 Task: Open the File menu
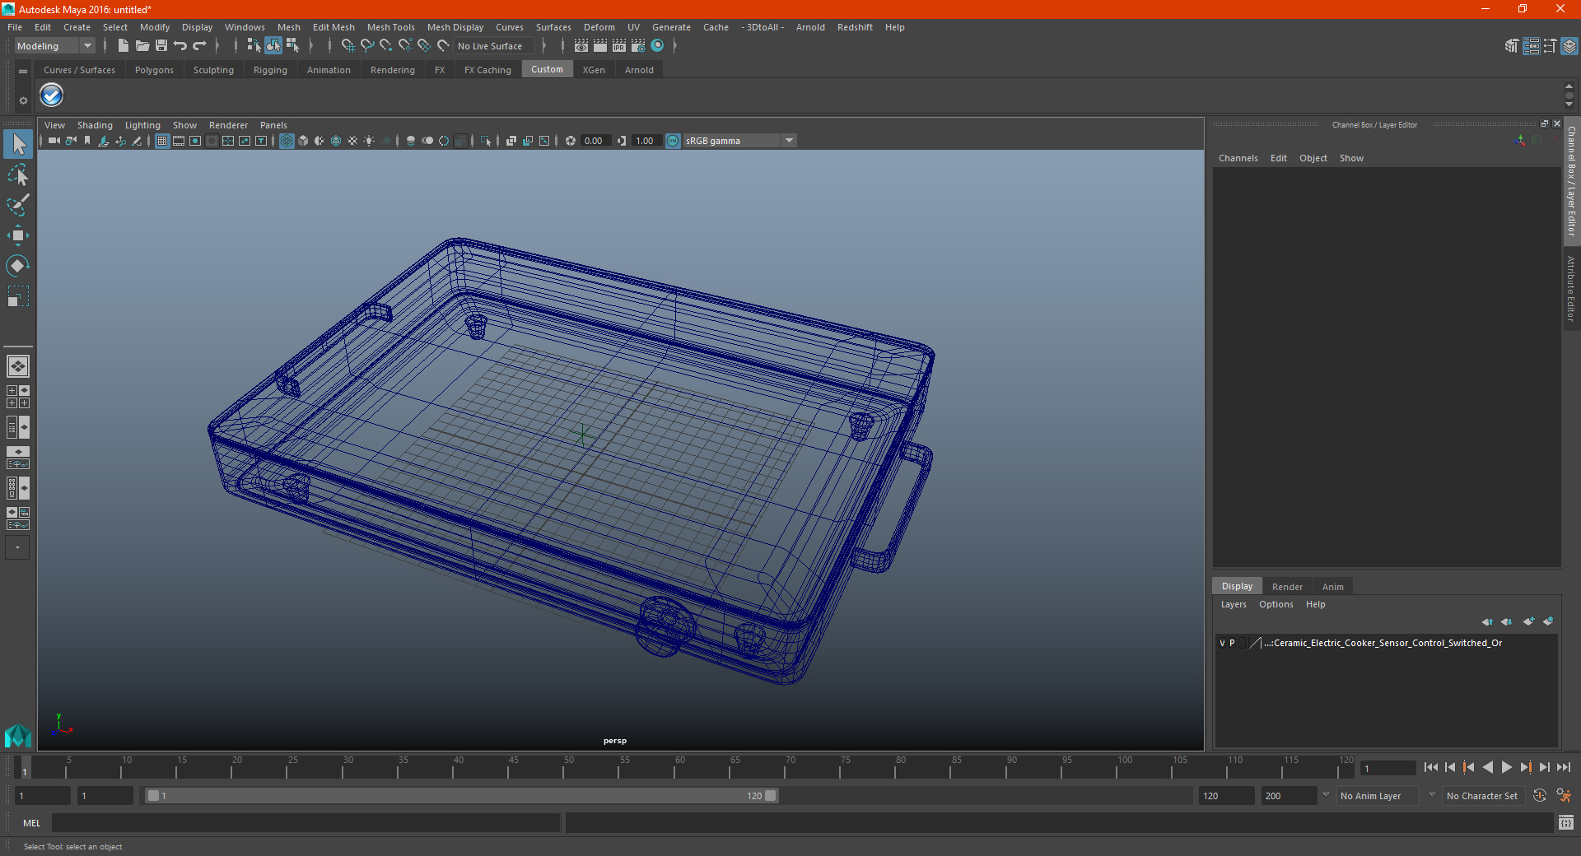pos(15,27)
